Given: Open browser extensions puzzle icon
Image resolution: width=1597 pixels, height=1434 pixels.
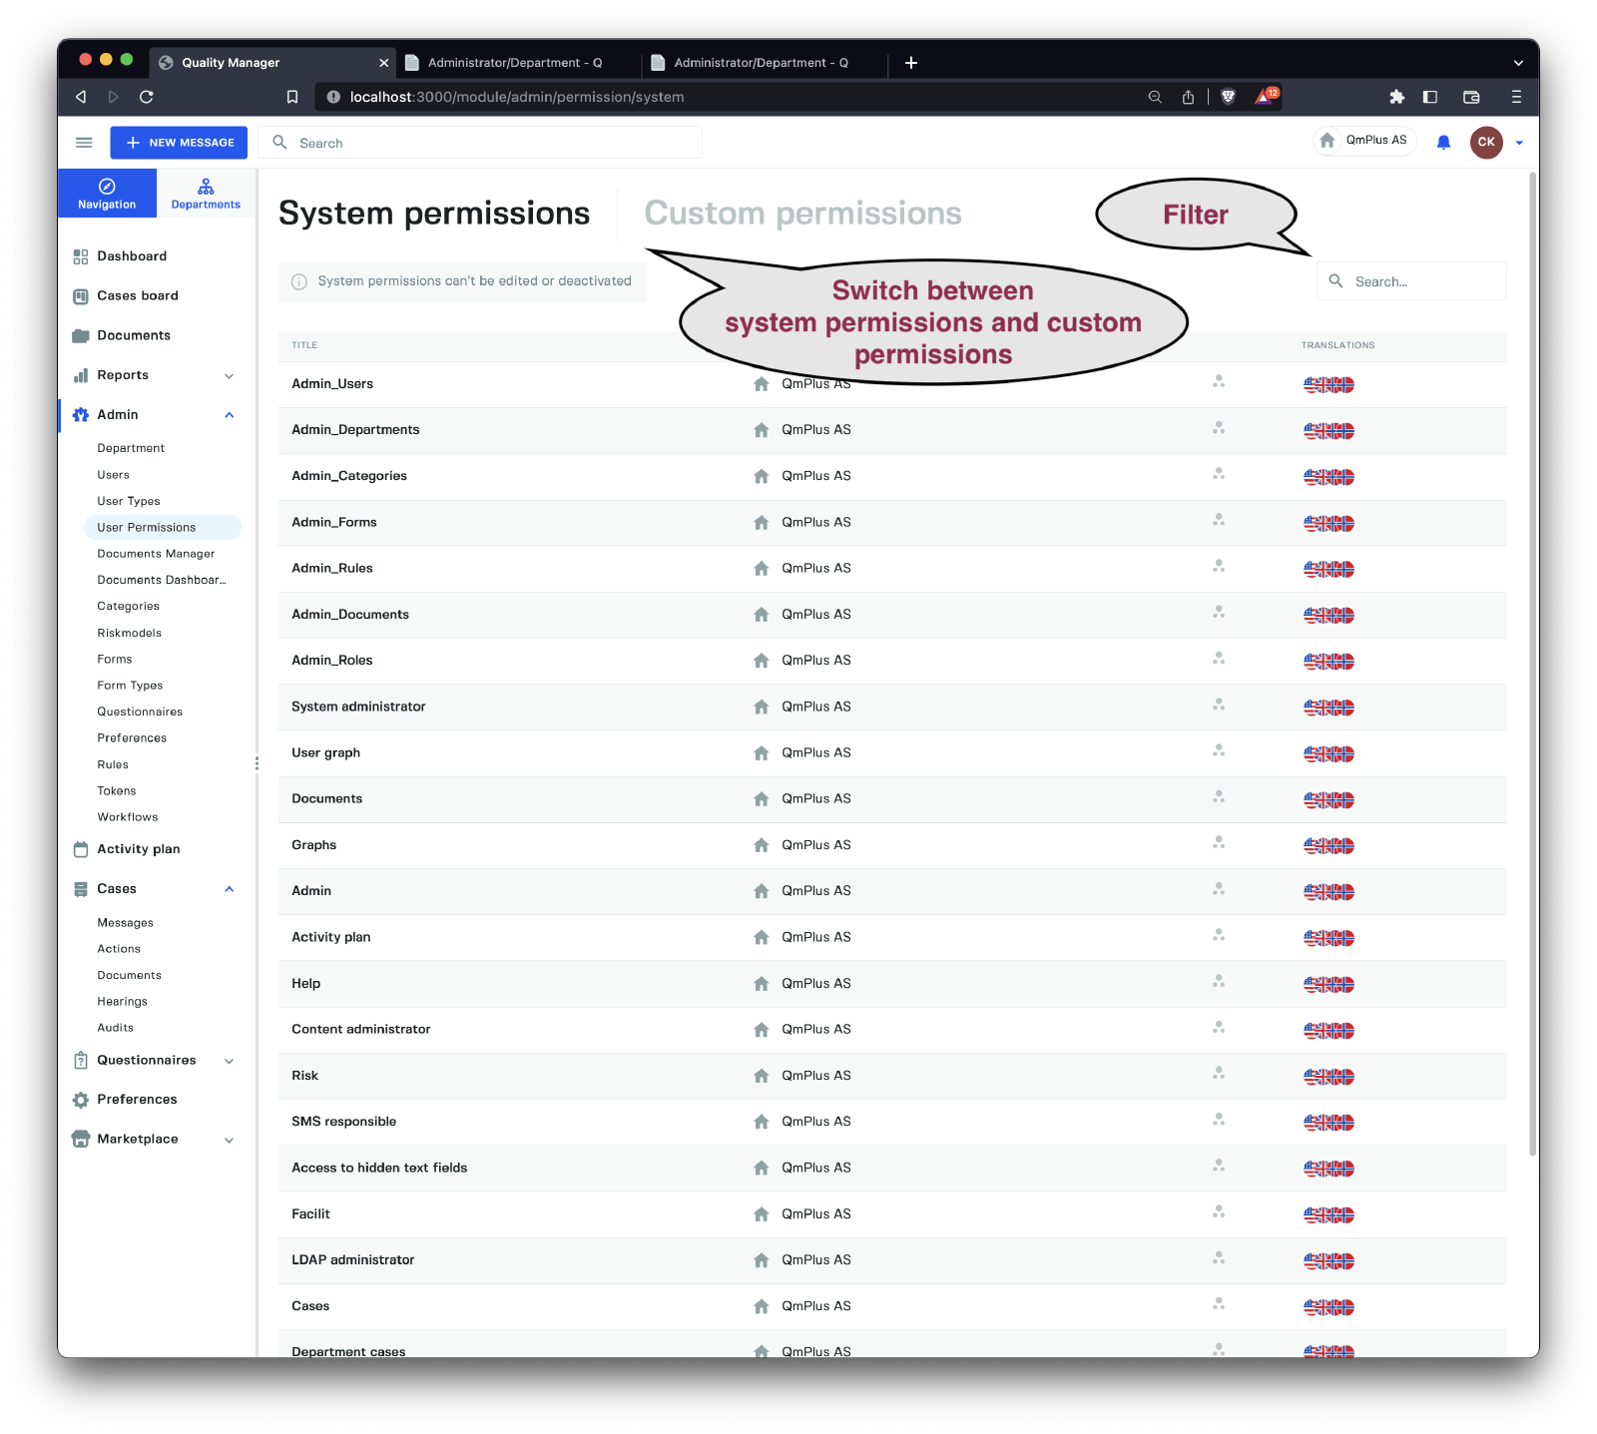Looking at the screenshot, I should coord(1396,97).
